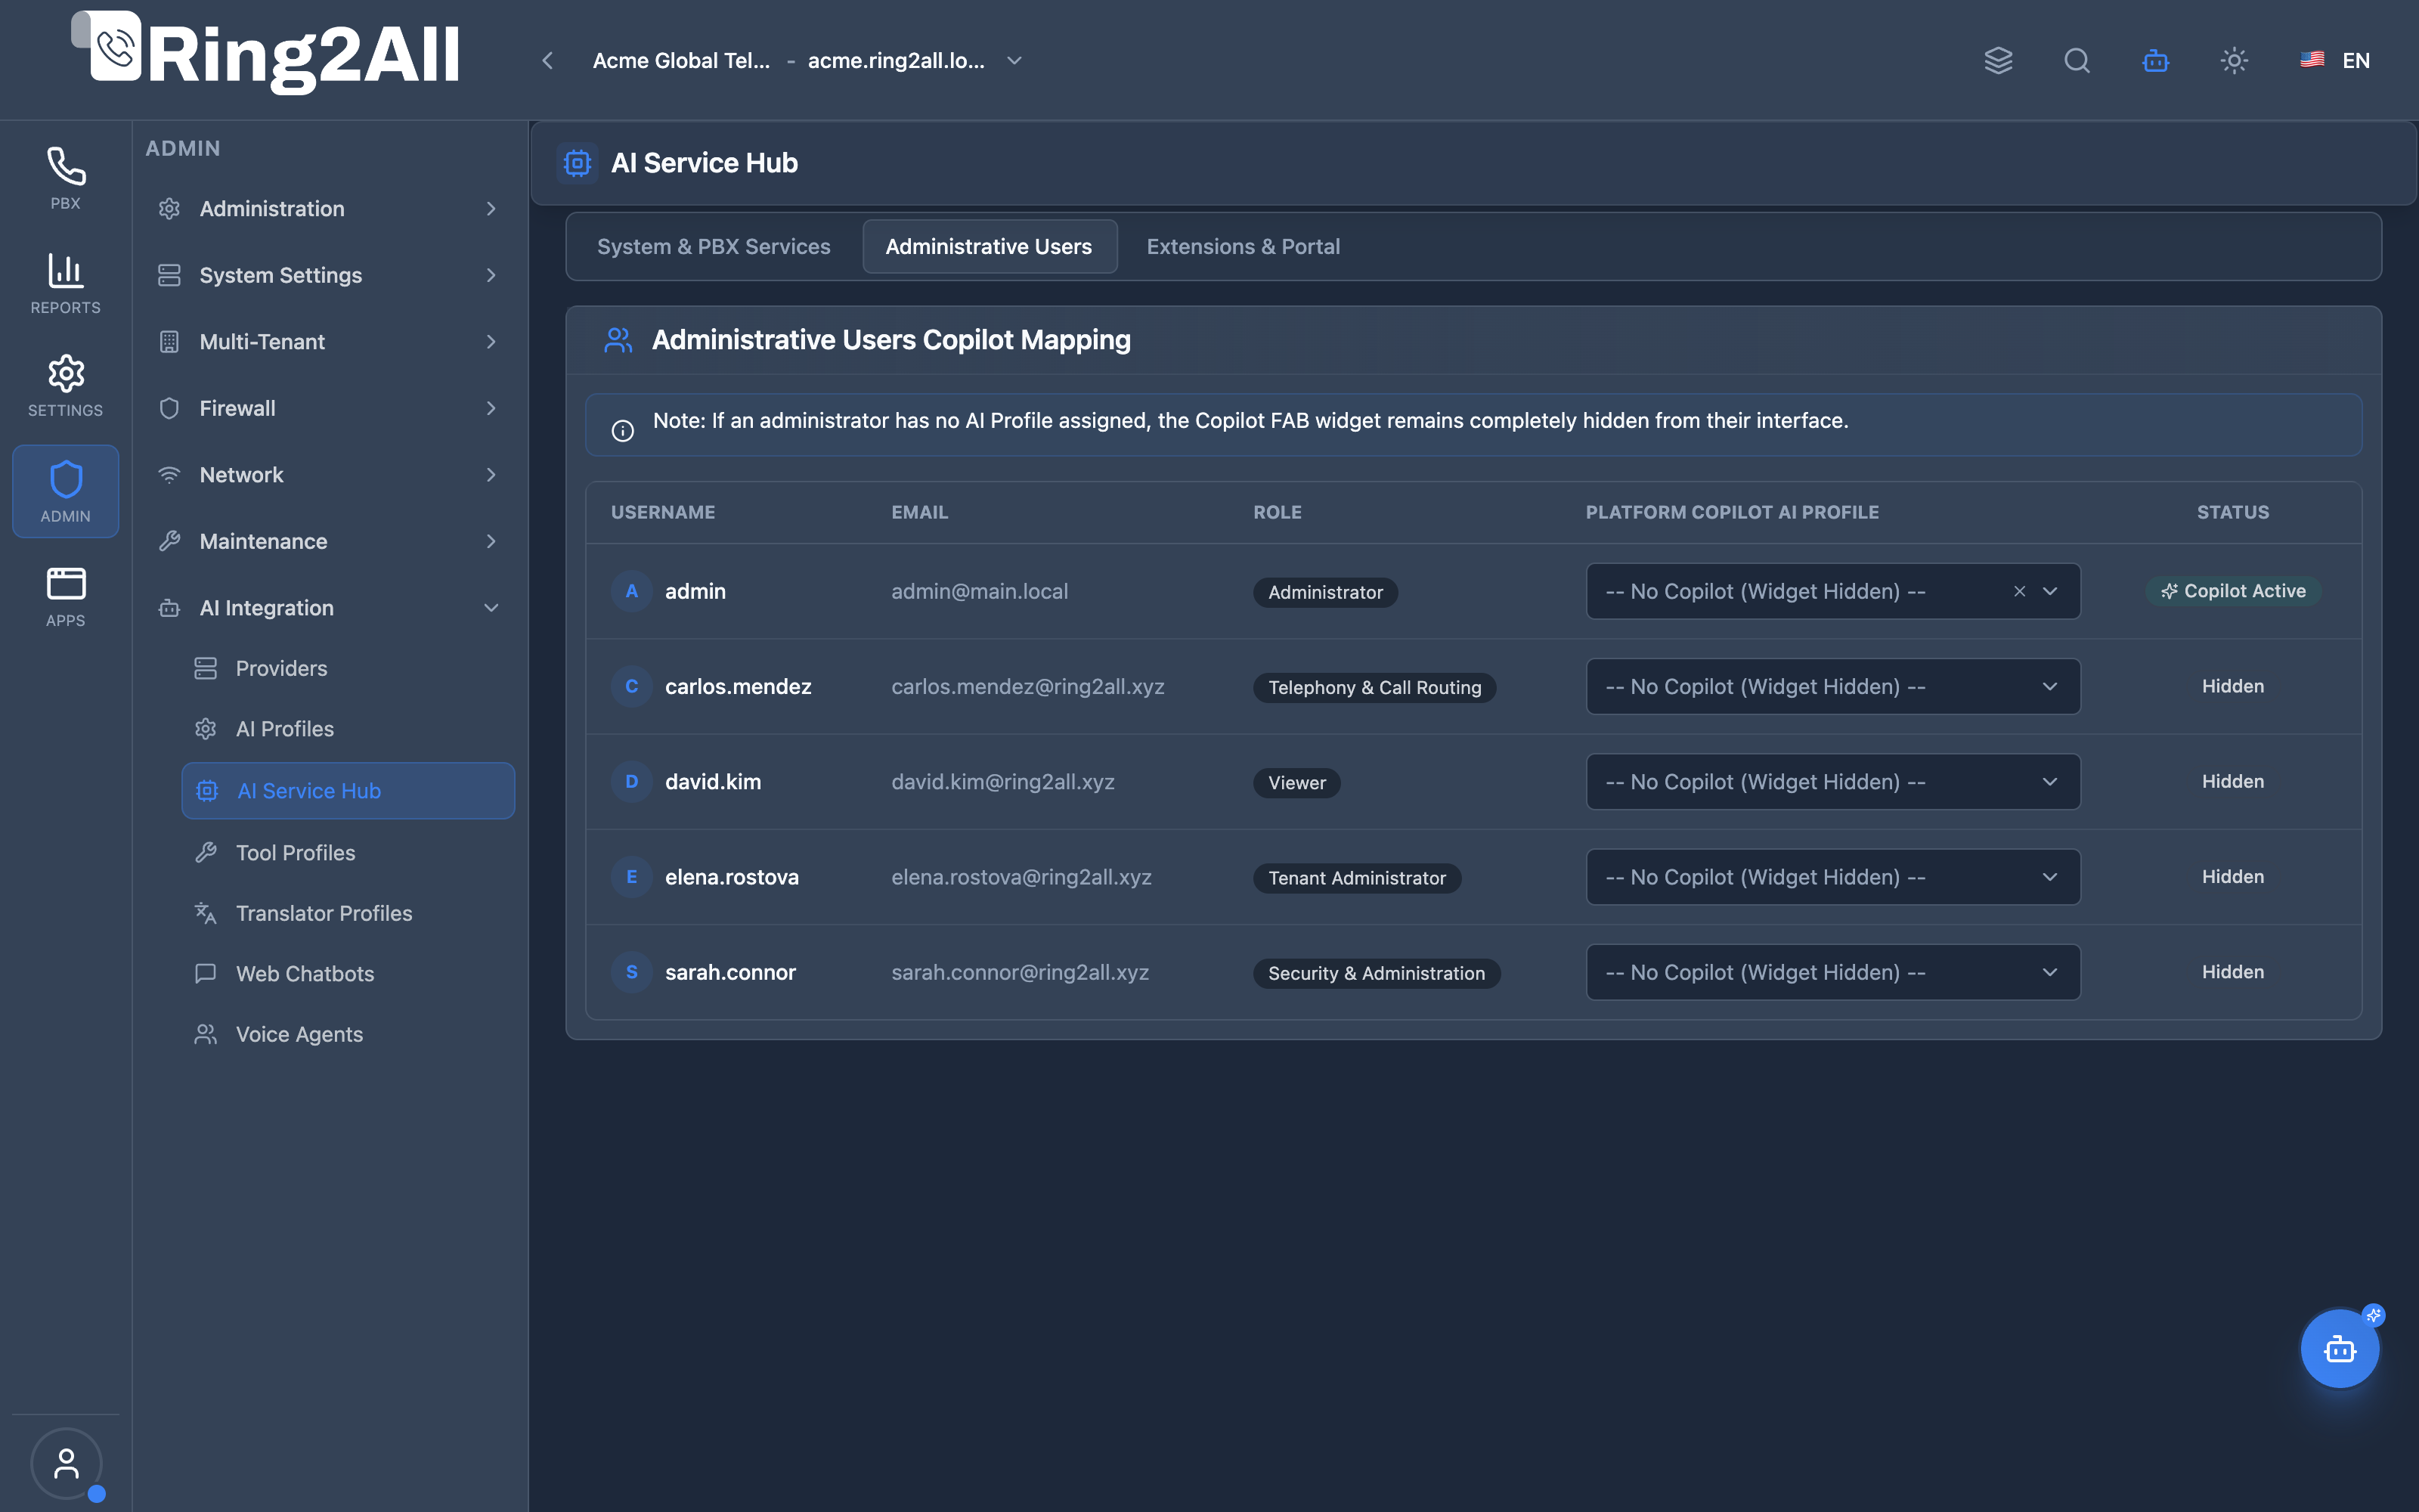2419x1512 pixels.
Task: Click the info icon in the note banner
Action: pos(621,430)
